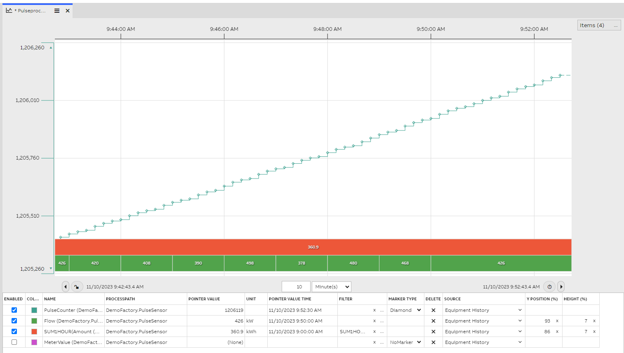Step the time range backward with the left arrow

(x=65, y=286)
